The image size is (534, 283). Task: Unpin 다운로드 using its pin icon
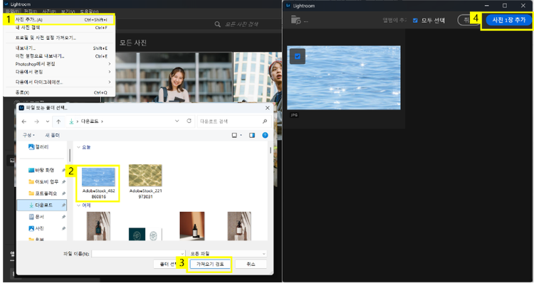(63, 205)
